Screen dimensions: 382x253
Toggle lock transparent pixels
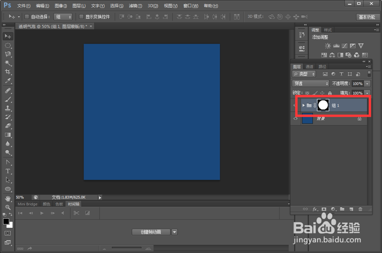coord(308,93)
